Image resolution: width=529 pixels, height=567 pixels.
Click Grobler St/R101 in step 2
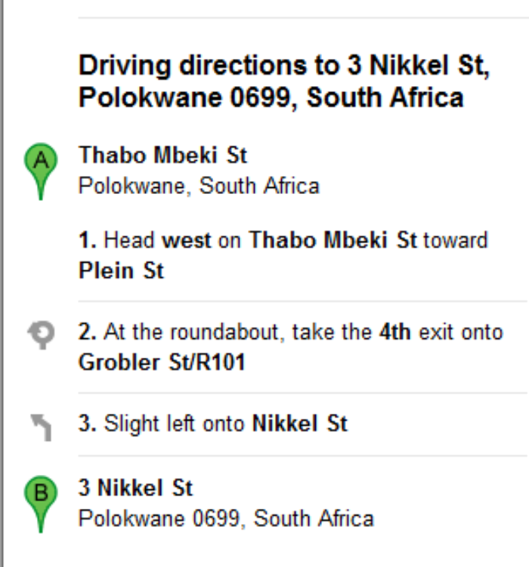(x=162, y=362)
